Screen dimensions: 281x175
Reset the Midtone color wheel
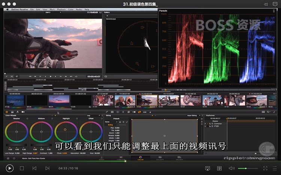tap(52, 118)
